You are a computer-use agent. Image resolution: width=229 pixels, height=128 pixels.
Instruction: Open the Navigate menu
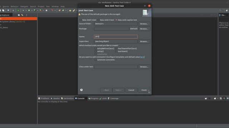click(x=24, y=6)
